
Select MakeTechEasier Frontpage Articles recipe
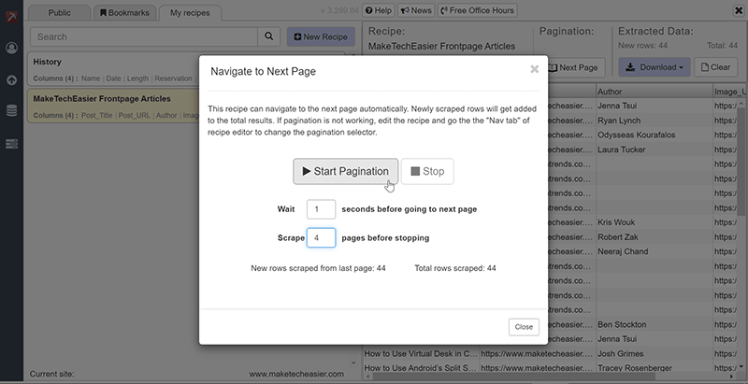click(x=113, y=106)
